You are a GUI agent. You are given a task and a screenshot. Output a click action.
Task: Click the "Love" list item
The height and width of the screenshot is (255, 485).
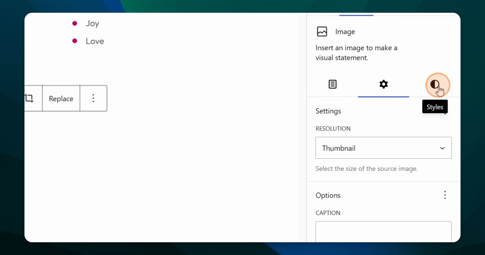(x=95, y=41)
